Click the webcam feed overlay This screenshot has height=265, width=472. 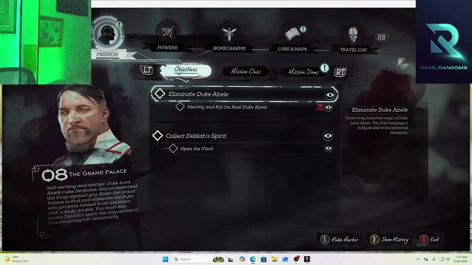pyautogui.click(x=45, y=42)
